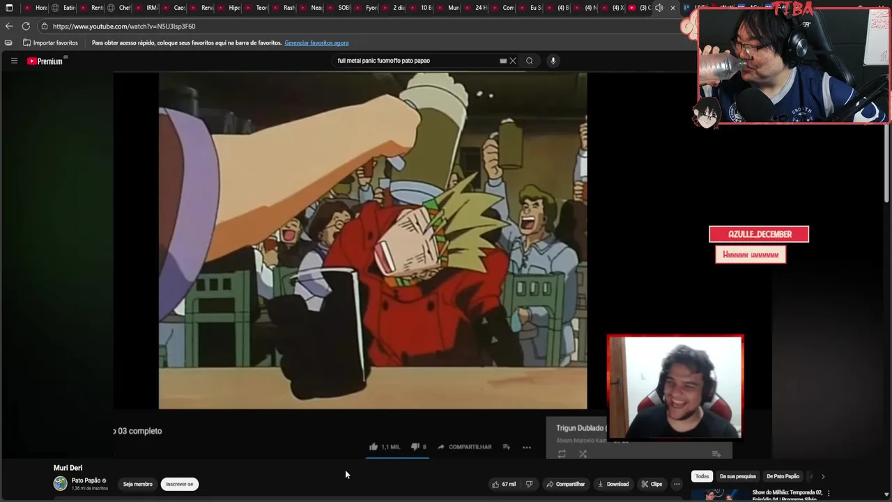
Task: Start voice search with microphone icon
Action: (x=553, y=61)
